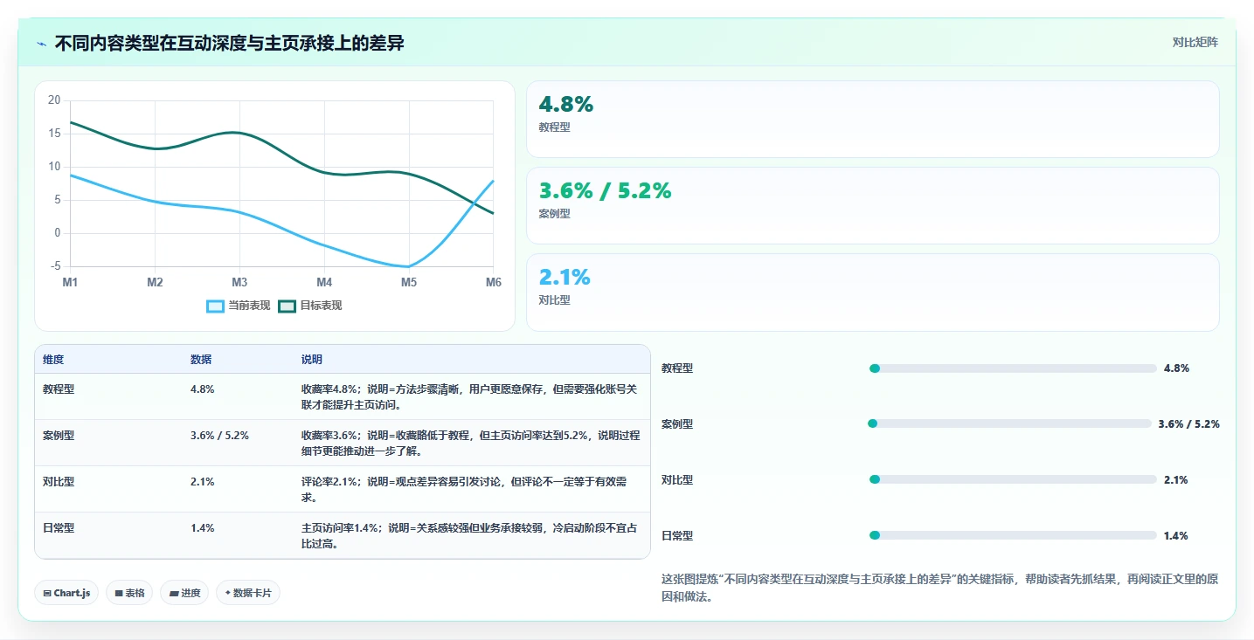Open the 3.6% / 5.2% 案例型 data card

pyautogui.click(x=872, y=205)
